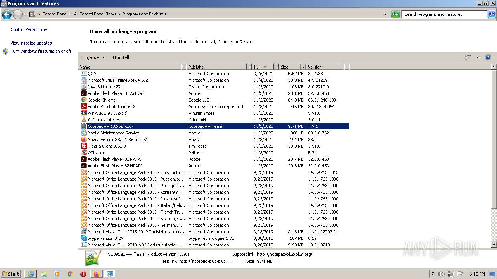Click the FileZilla Client icon

point(83,146)
